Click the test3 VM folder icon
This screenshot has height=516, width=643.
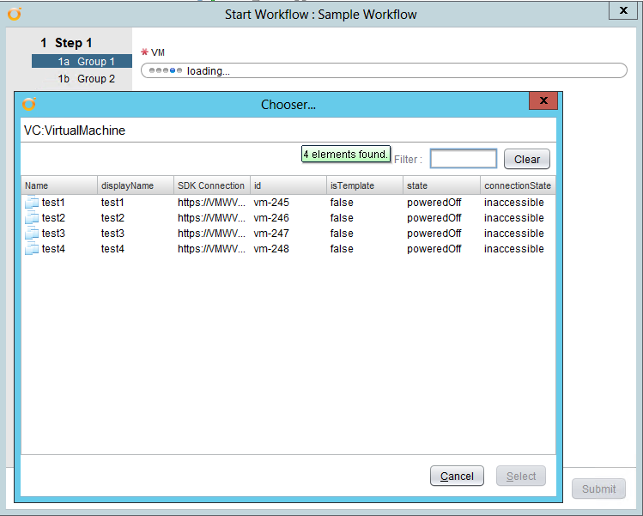click(x=32, y=234)
